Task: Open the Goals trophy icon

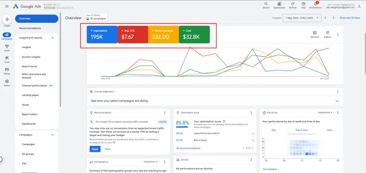Action: click(7, 46)
